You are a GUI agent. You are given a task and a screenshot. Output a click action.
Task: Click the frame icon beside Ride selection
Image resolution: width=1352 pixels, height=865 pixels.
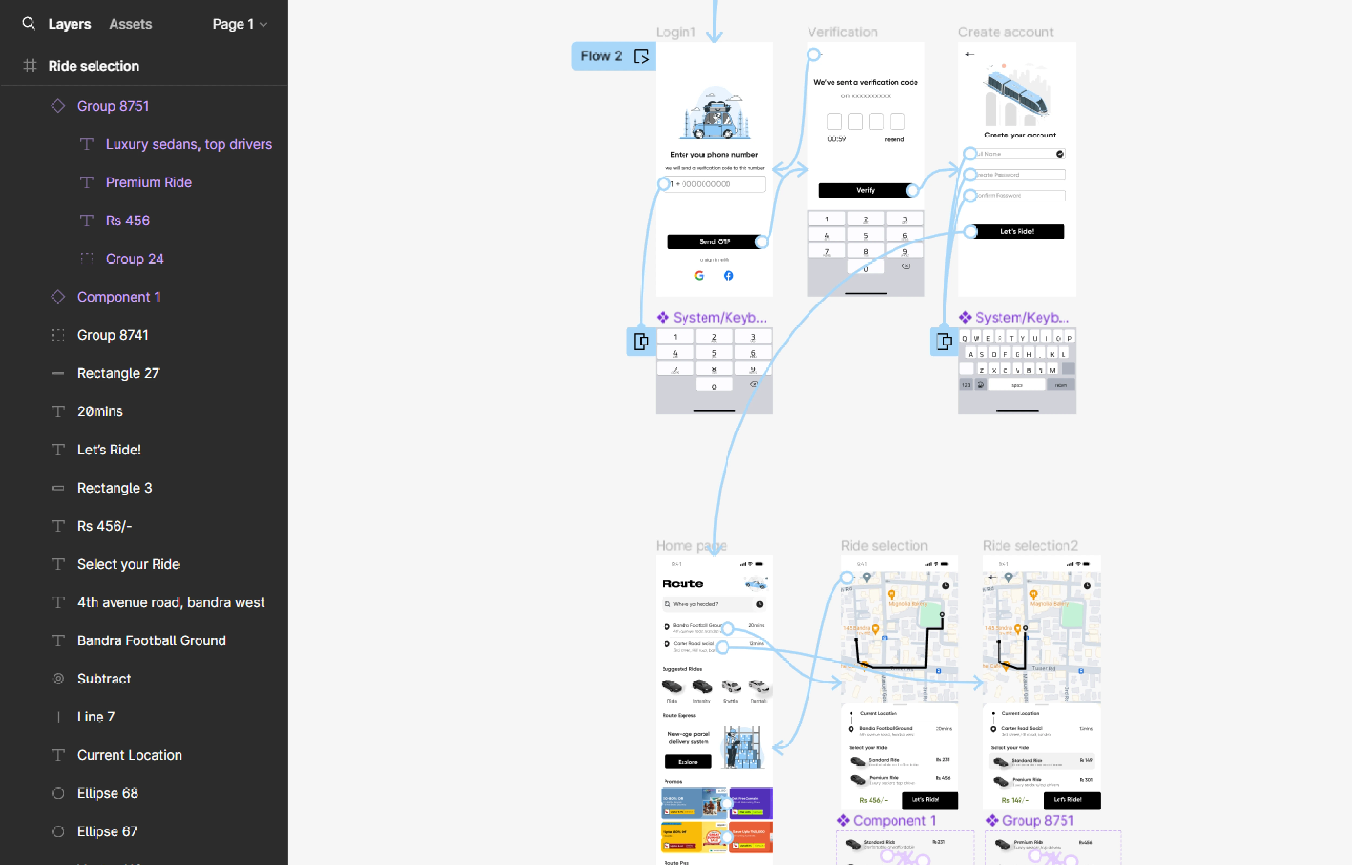tap(30, 66)
